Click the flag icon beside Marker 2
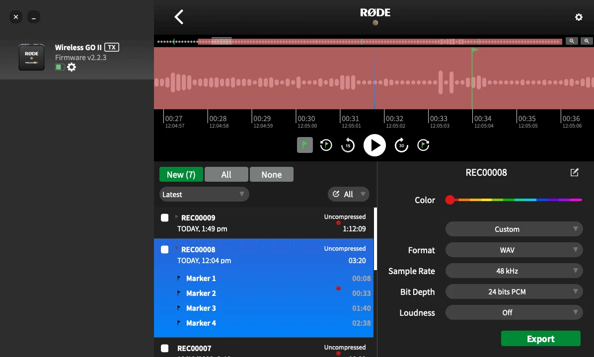 pyautogui.click(x=179, y=292)
